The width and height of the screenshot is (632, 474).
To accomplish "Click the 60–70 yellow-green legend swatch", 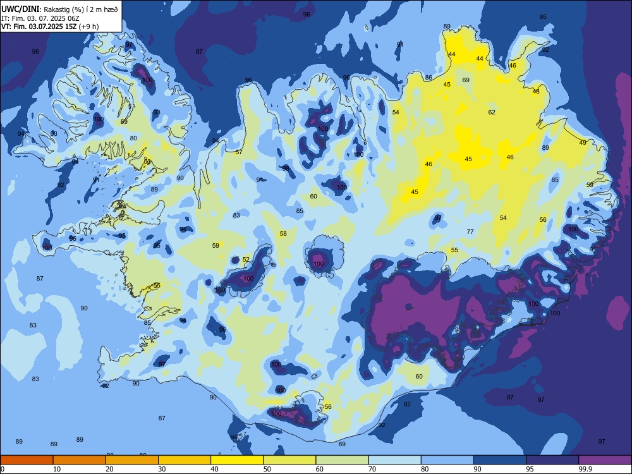I will pyautogui.click(x=342, y=460).
